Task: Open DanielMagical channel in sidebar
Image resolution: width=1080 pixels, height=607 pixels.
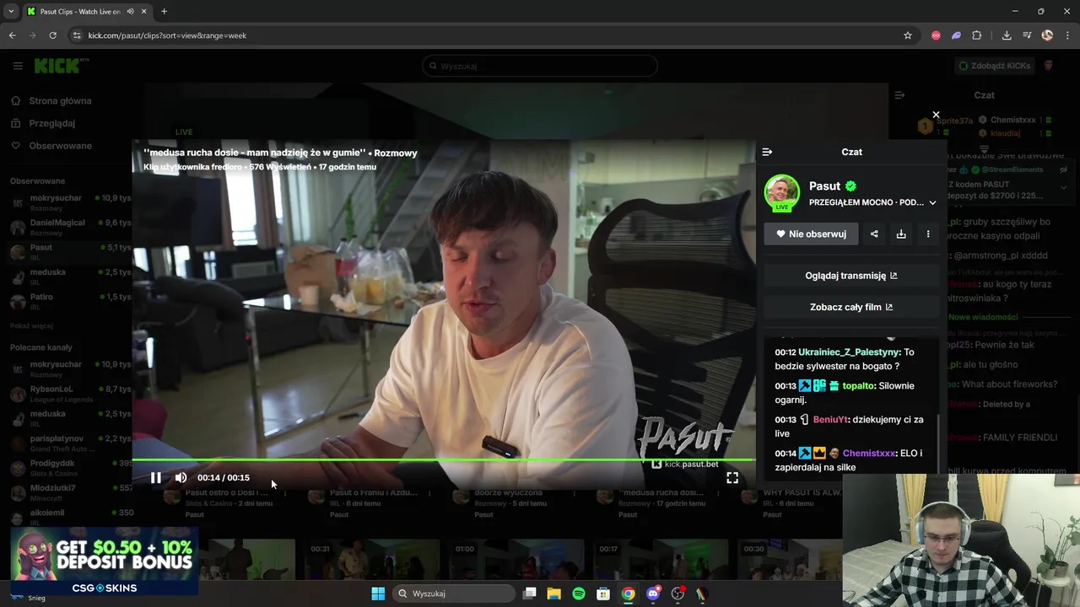Action: (x=69, y=228)
